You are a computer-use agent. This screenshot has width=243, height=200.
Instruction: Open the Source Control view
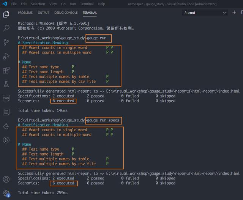(6, 42)
